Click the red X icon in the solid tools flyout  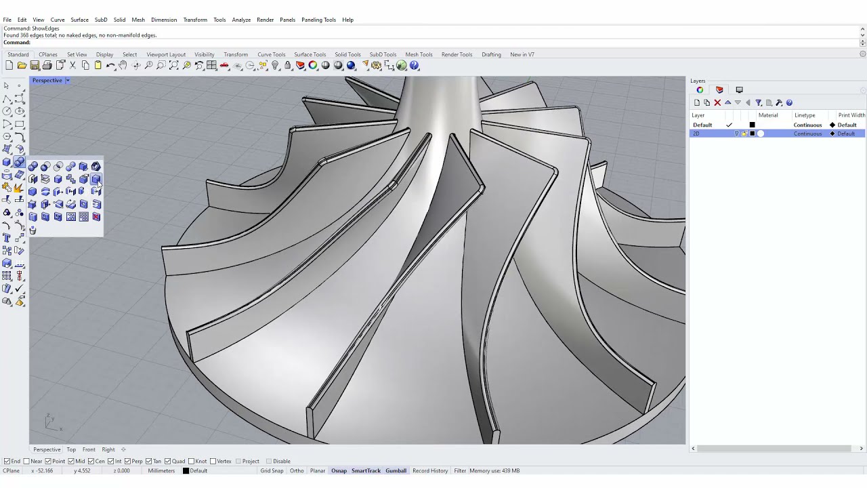tap(96, 217)
